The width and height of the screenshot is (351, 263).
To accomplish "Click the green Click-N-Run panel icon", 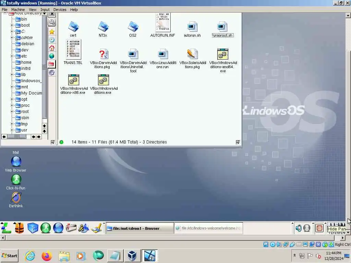I will tap(46, 228).
